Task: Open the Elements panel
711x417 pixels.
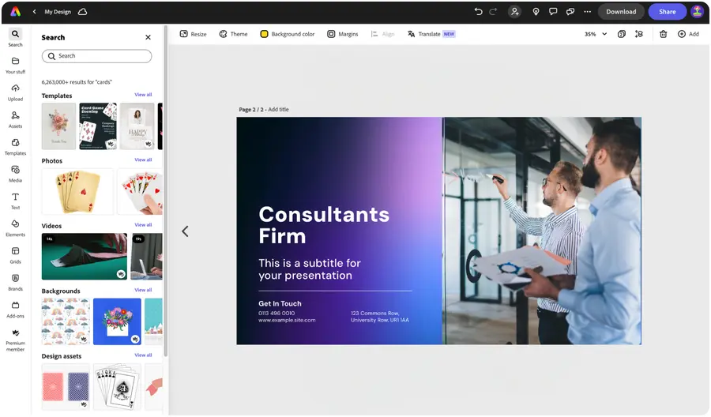Action: pos(16,228)
